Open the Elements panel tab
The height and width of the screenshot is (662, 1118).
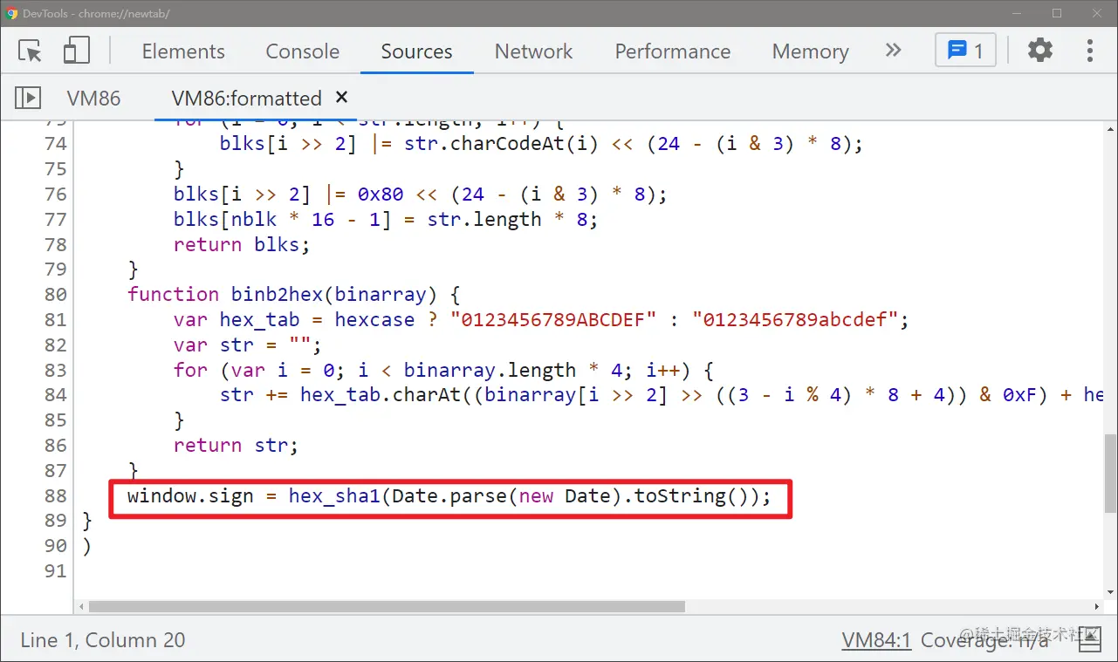(x=183, y=51)
